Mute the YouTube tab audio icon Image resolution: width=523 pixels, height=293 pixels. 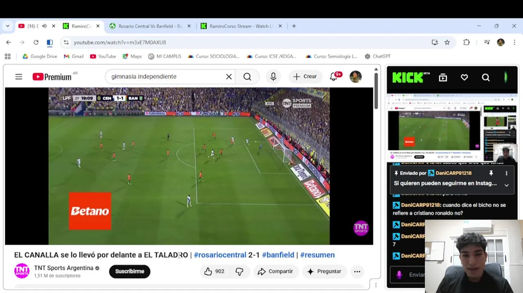pyautogui.click(x=44, y=26)
